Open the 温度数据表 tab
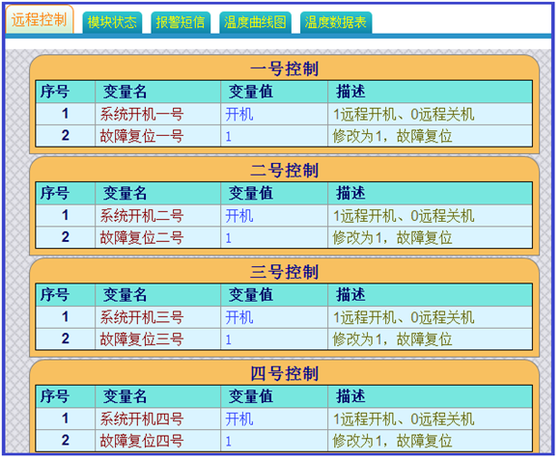The image size is (560, 459). click(x=336, y=22)
